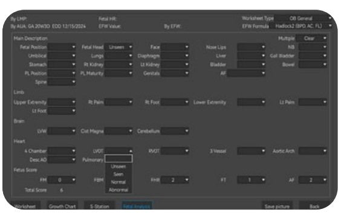Open the LVW dropdown under Brain
Image resolution: width=347 pixels, height=221 pixels.
pos(62,131)
